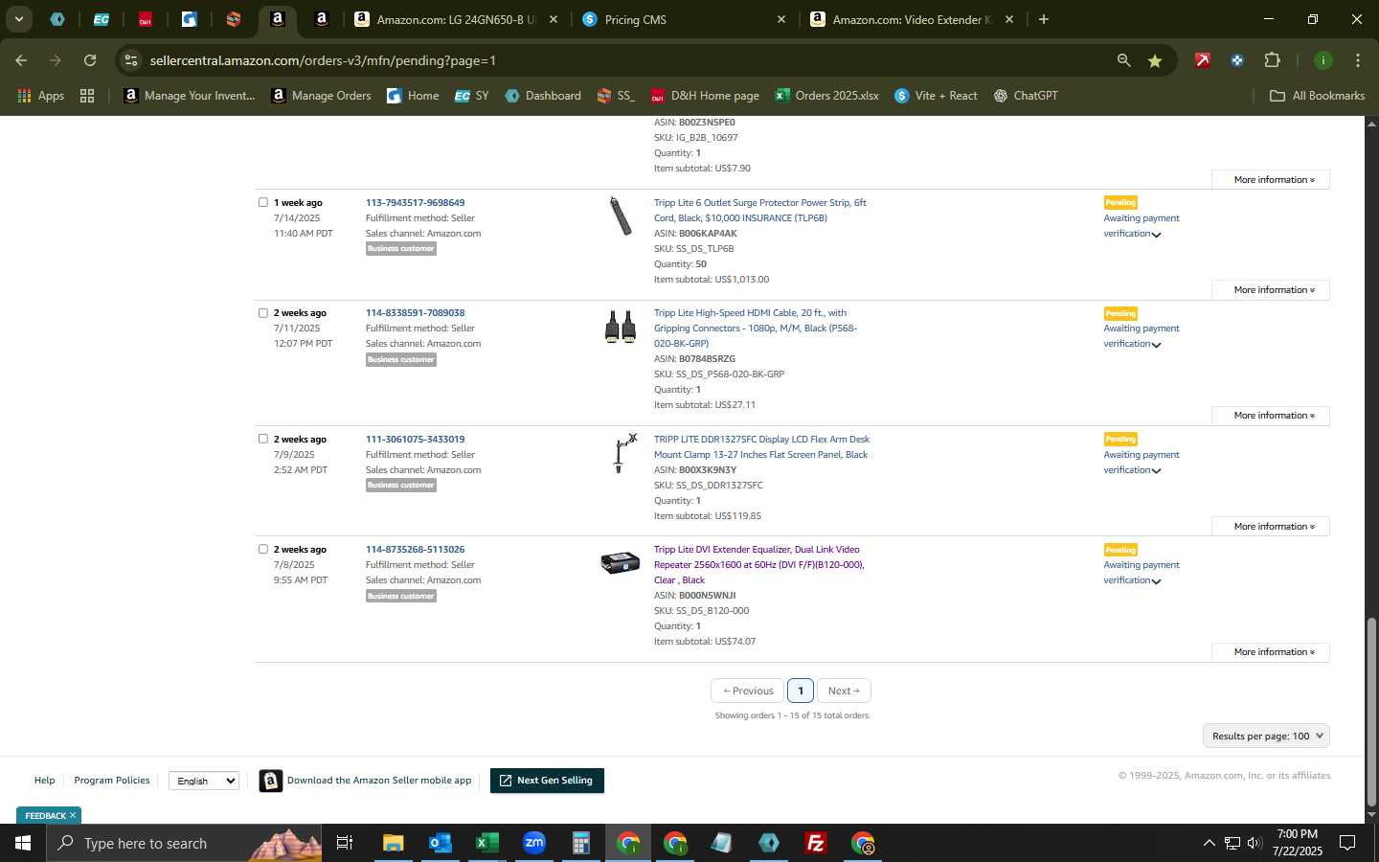Click the Next Gen Selling button
The image size is (1379, 862).
[x=547, y=781]
